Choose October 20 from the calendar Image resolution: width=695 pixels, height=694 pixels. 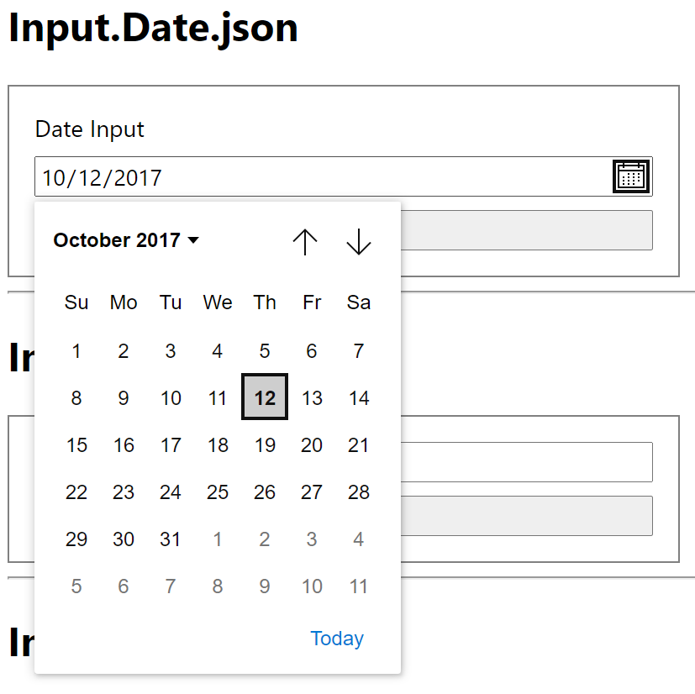point(312,445)
